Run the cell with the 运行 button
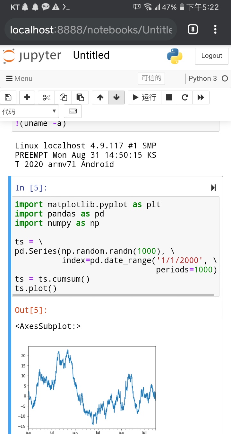Image resolution: width=231 pixels, height=434 pixels. (x=144, y=97)
